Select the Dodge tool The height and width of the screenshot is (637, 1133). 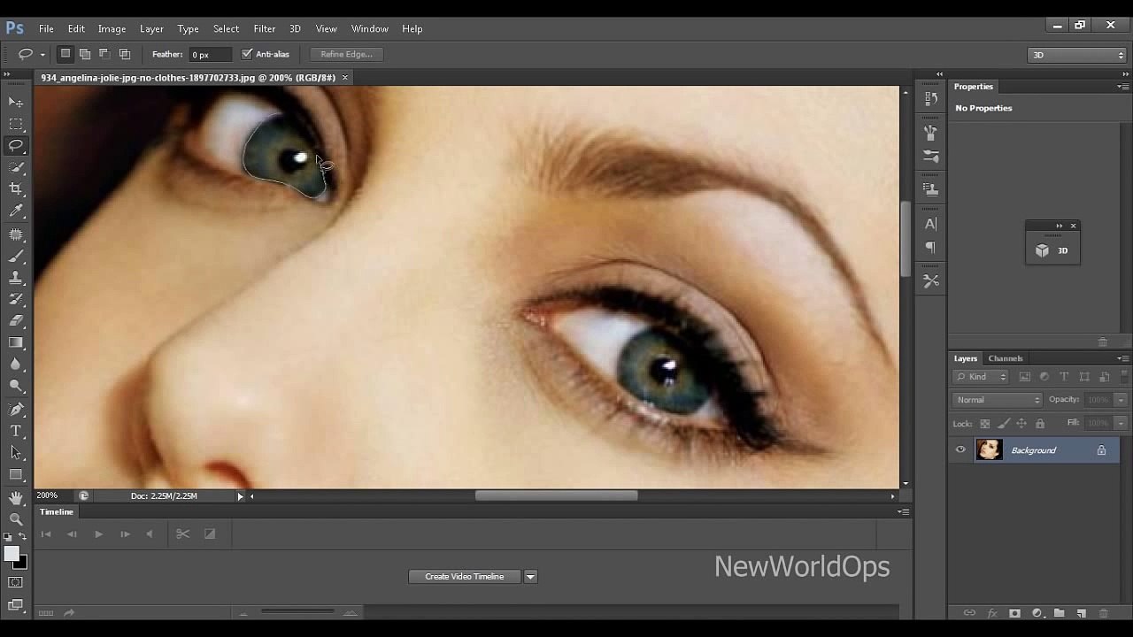16,386
